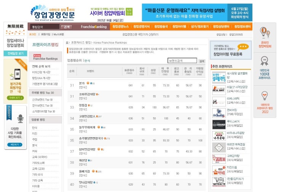
Task: Click the 검색 button beside 브랜드검색
Action: pos(202,61)
